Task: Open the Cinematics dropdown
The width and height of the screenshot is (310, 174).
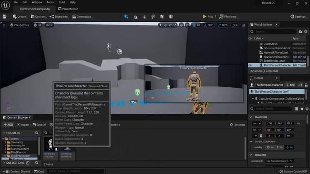Action: (82, 17)
